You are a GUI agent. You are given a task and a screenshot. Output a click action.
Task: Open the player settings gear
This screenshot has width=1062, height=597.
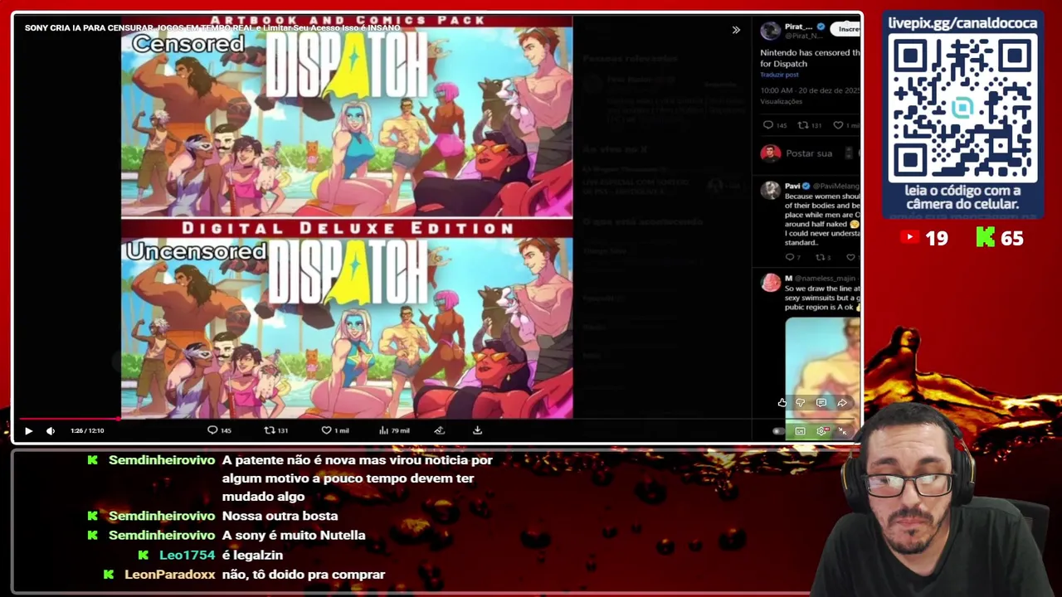pos(822,431)
